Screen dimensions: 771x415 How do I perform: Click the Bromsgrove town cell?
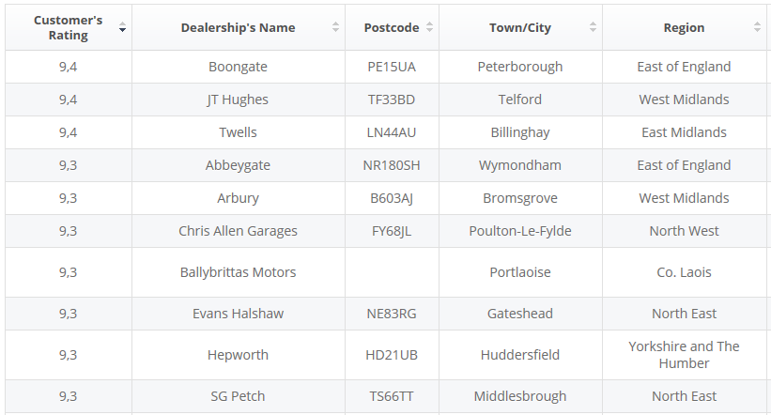[519, 198]
